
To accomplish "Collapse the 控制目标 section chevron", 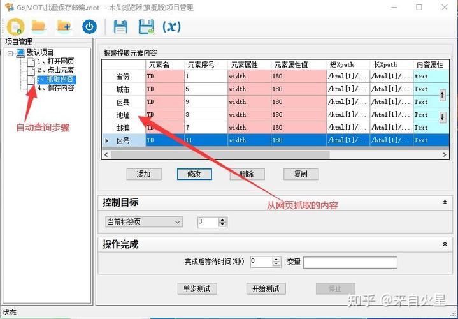I will point(445,202).
